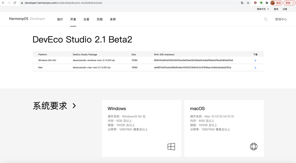
Task: Click the Windows logo icon in card
Action: click(171, 146)
